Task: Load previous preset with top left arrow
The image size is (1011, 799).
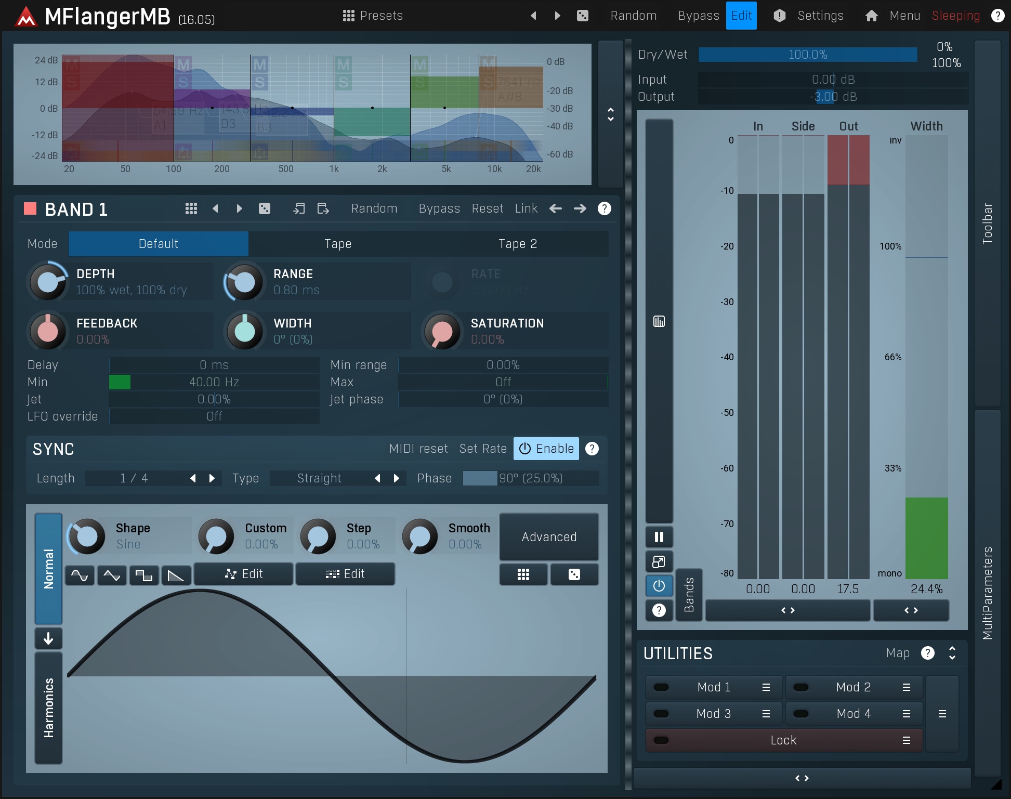Action: pos(533,16)
